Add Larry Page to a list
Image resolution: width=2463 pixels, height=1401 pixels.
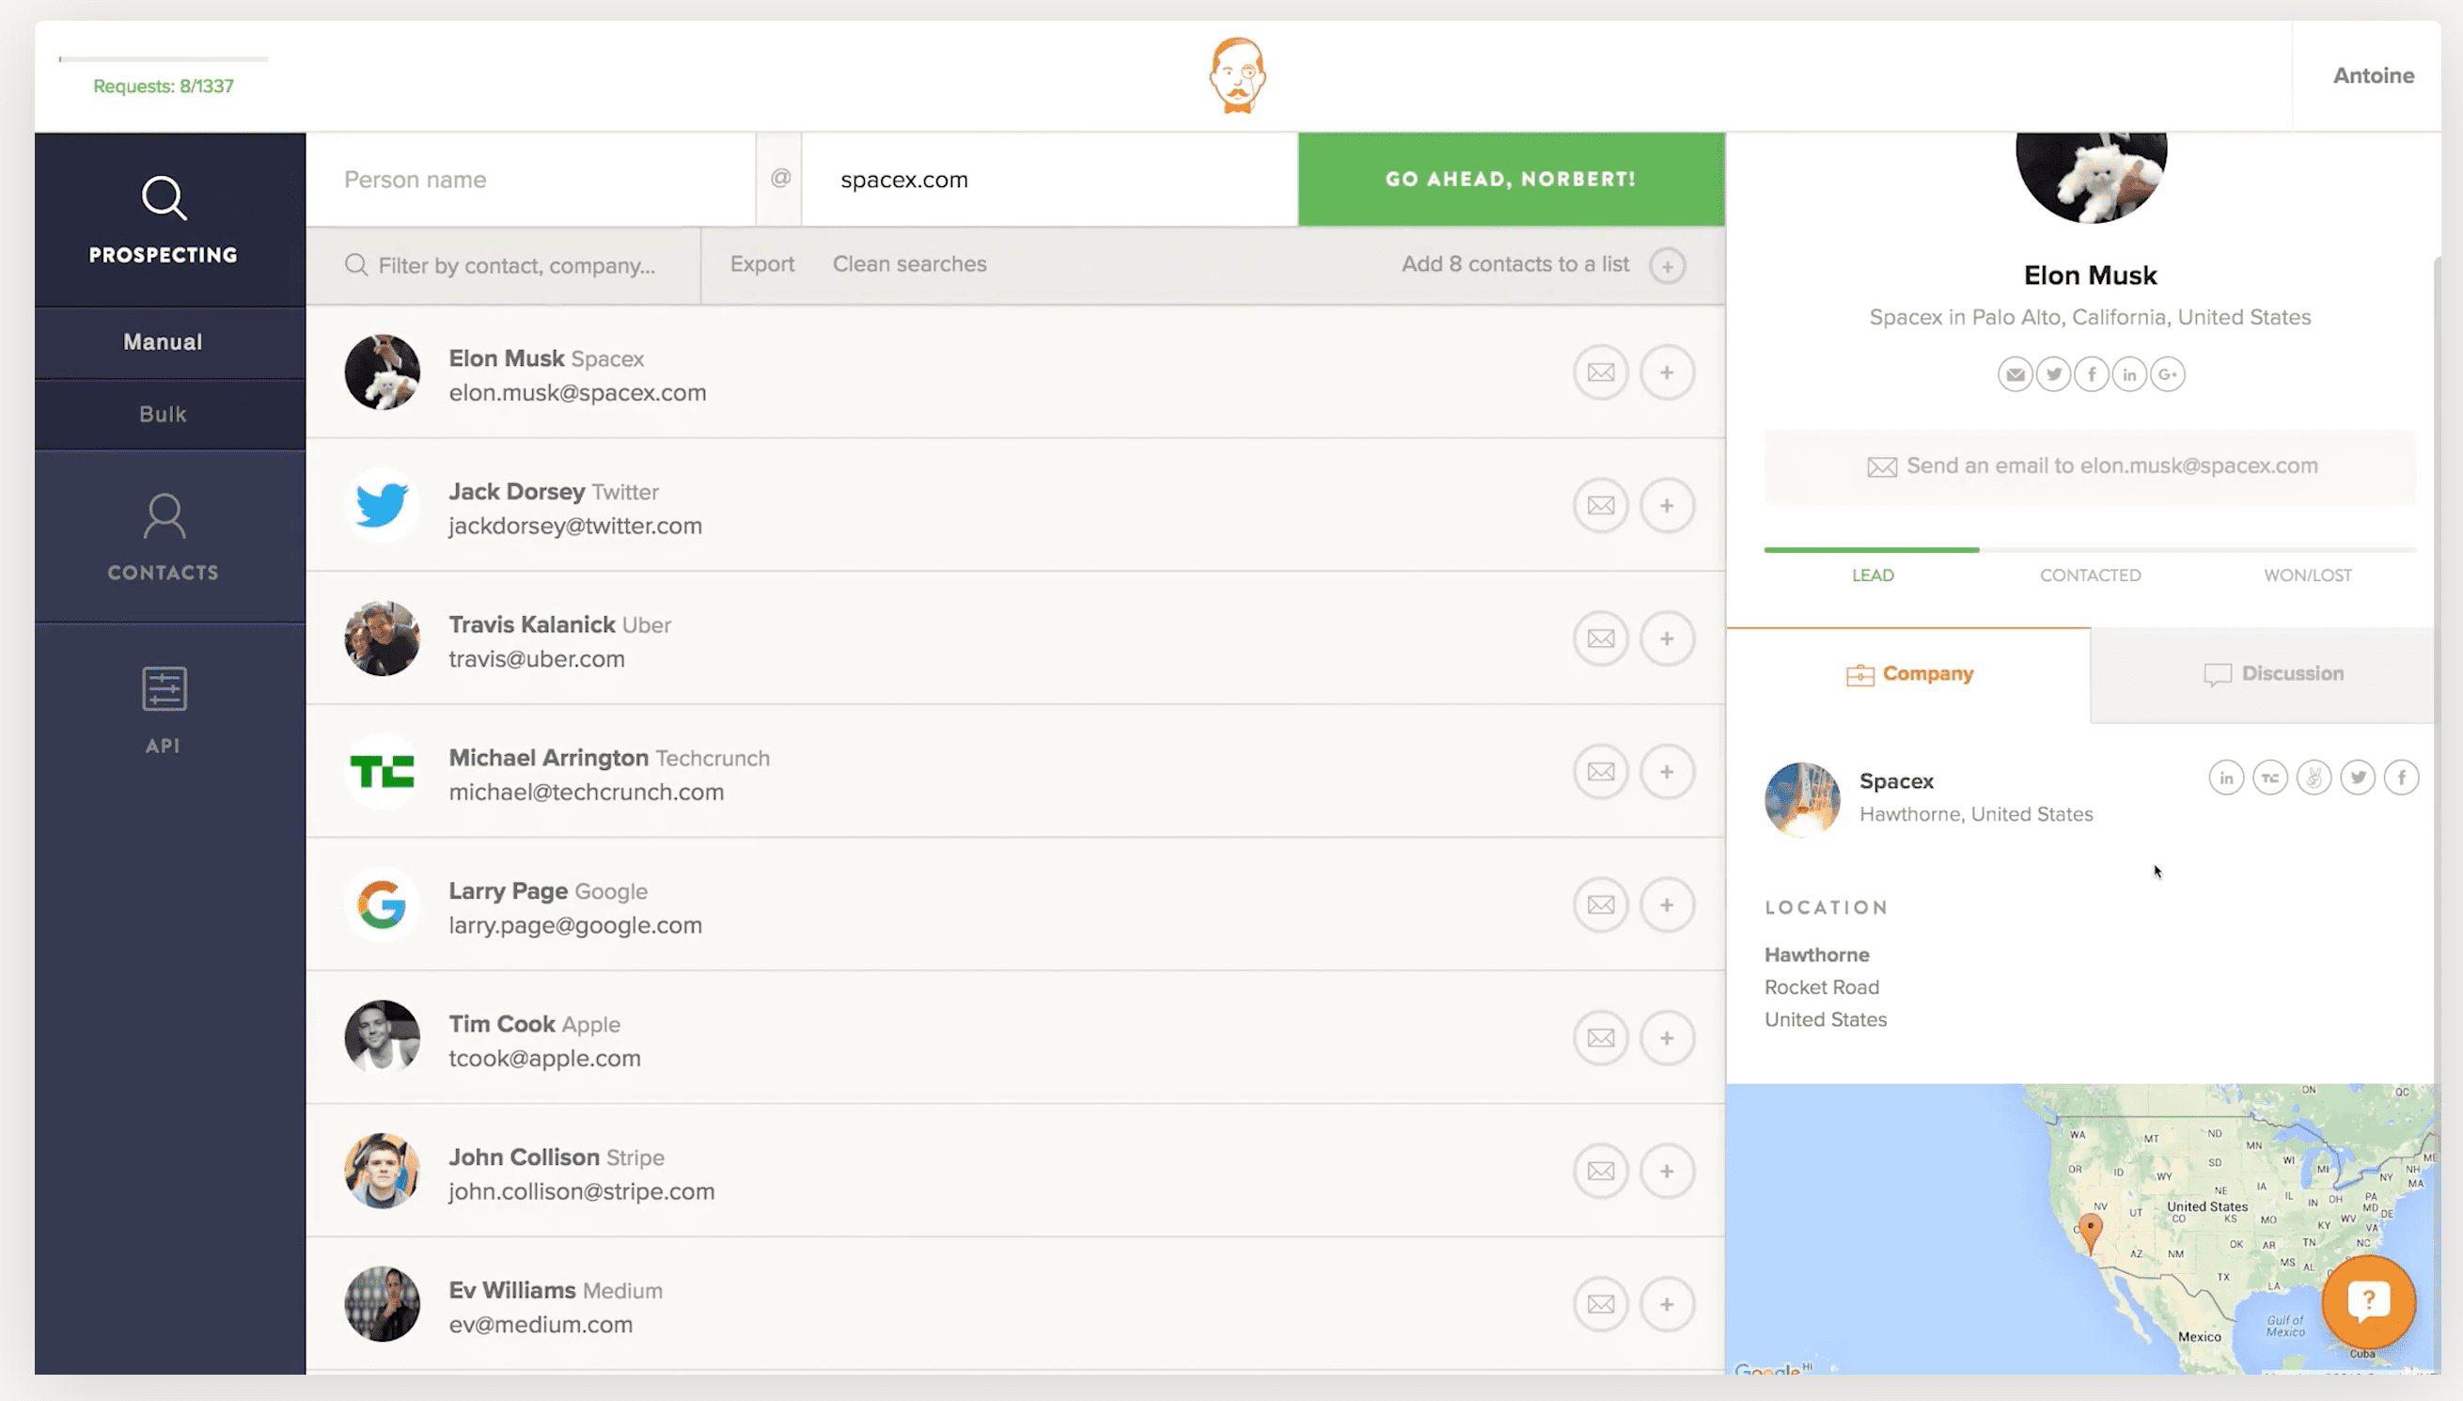pyautogui.click(x=1667, y=905)
